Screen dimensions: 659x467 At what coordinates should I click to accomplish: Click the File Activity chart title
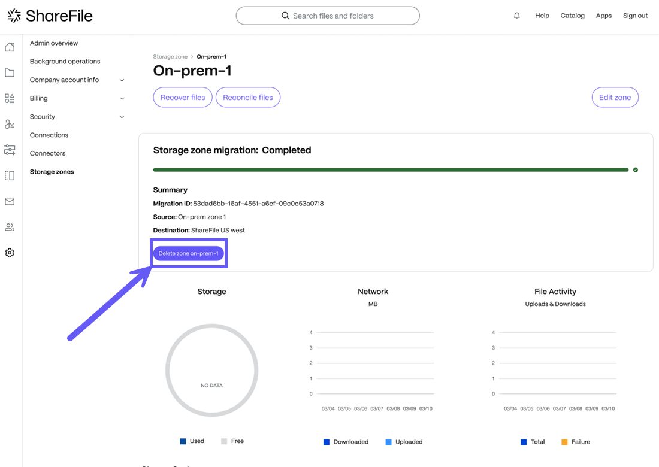click(555, 292)
